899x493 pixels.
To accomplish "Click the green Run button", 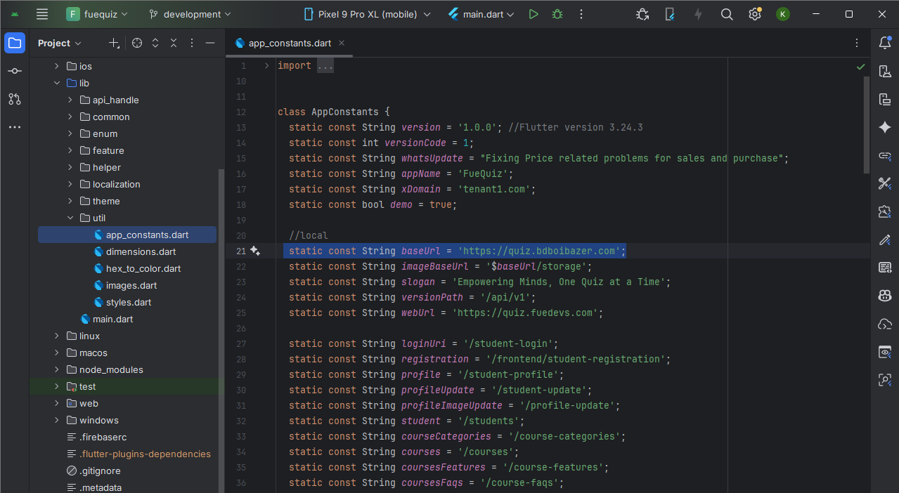I will pos(533,14).
